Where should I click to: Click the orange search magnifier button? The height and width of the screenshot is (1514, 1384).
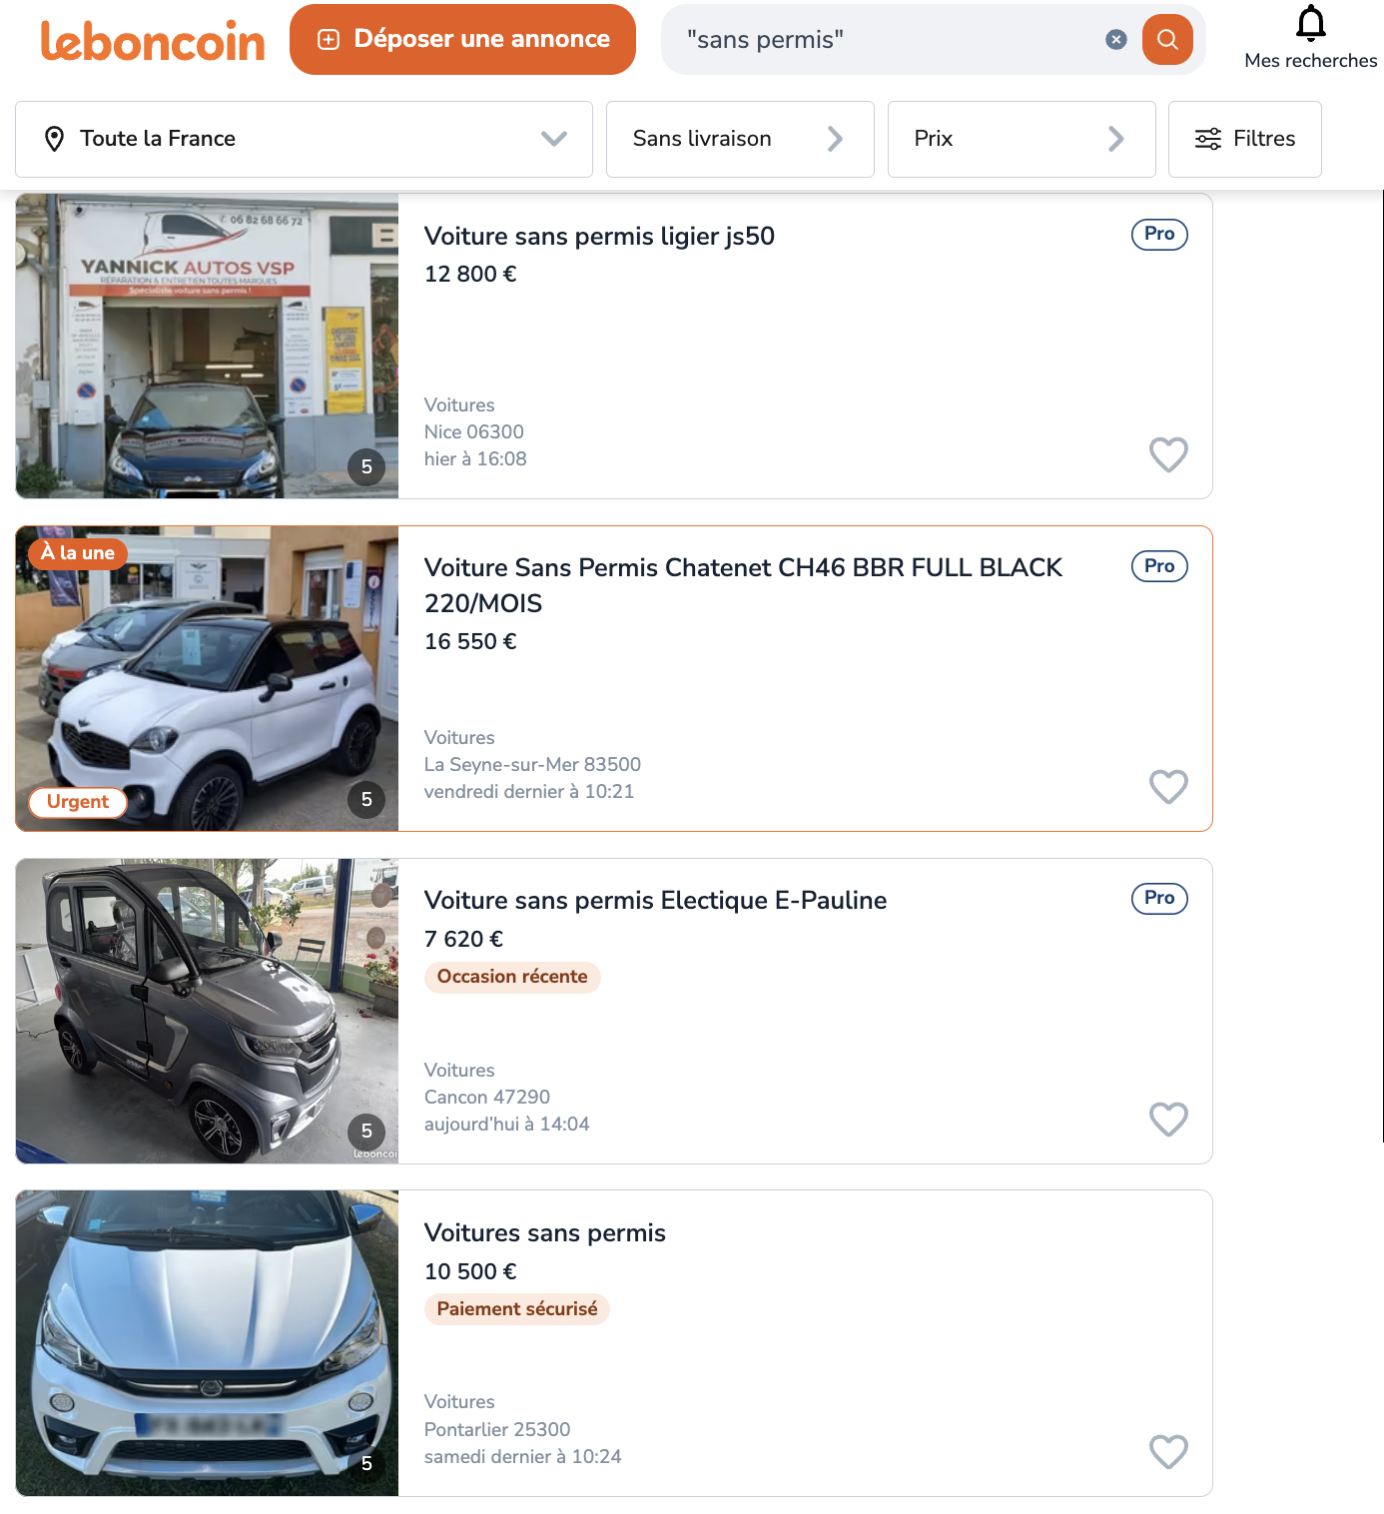click(1166, 40)
